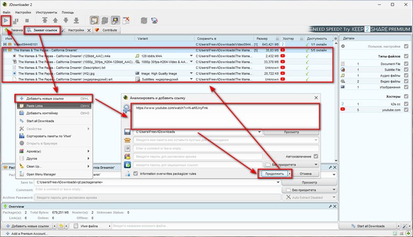Open the gear icon in the Детали panel
Screen dimensions: 413x237
tap(343, 46)
